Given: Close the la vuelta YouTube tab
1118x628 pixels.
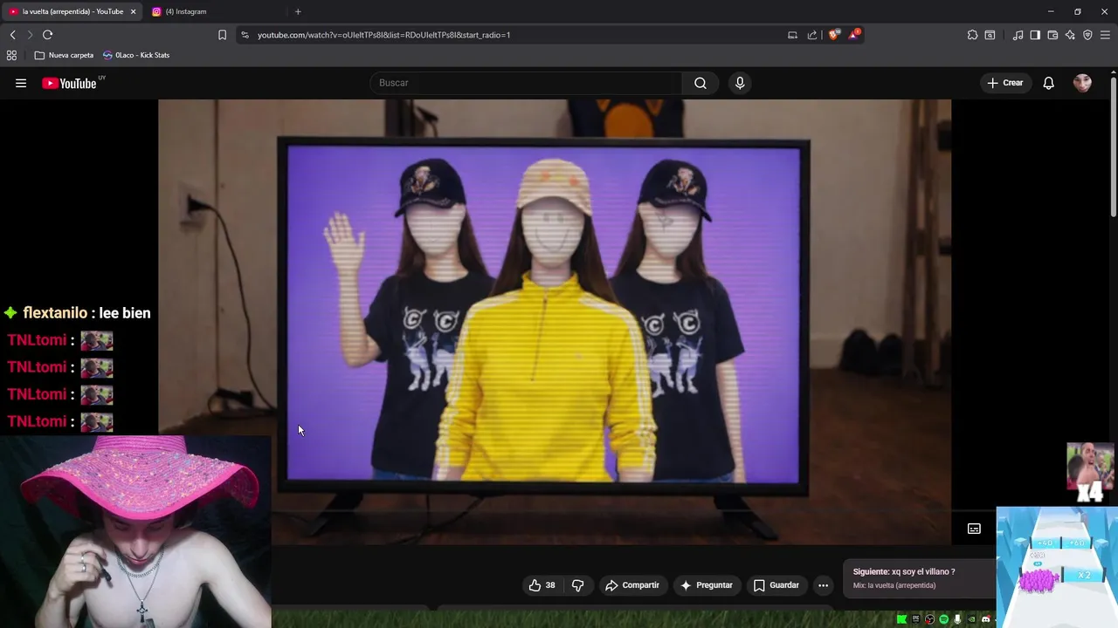Looking at the screenshot, I should click(133, 11).
